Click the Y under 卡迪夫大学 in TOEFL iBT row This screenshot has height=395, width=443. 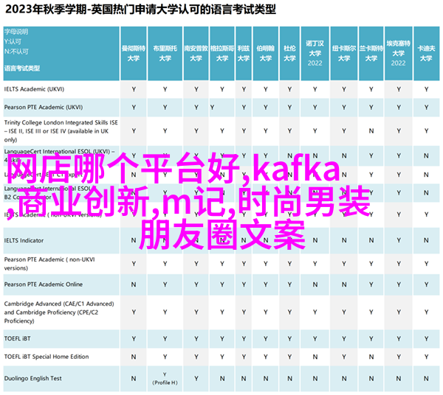tap(426, 338)
